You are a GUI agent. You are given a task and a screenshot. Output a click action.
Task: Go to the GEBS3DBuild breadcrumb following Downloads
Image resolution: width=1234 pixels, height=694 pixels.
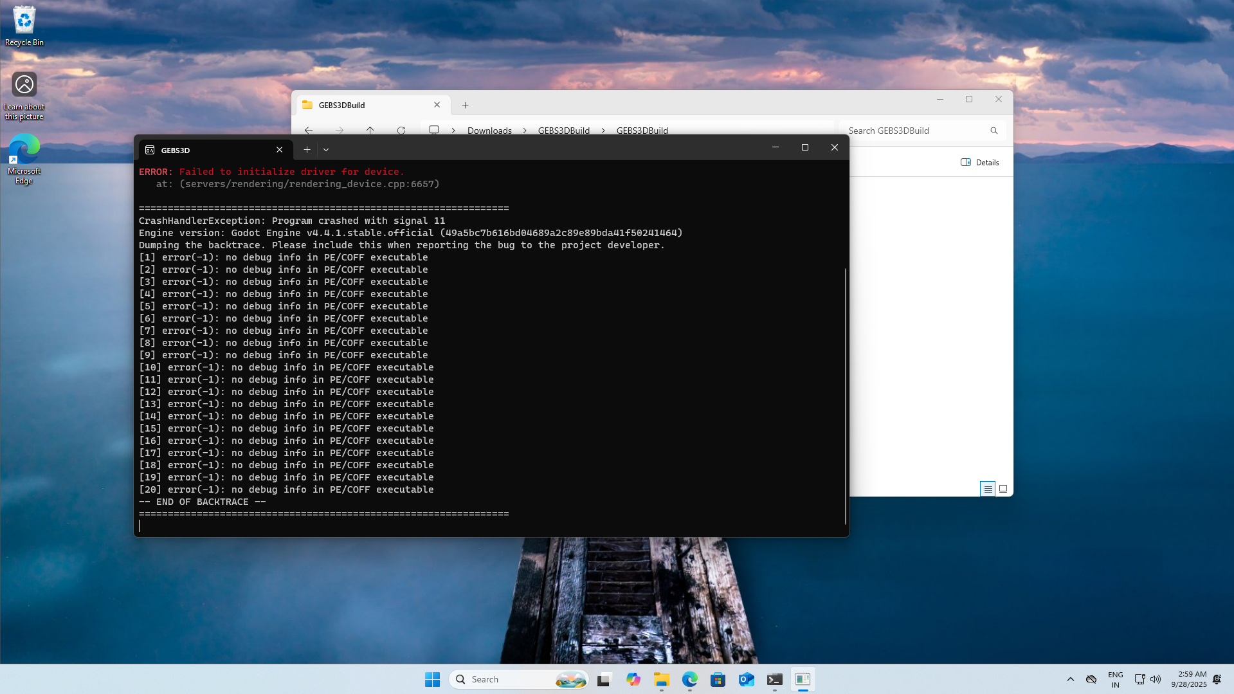564,131
